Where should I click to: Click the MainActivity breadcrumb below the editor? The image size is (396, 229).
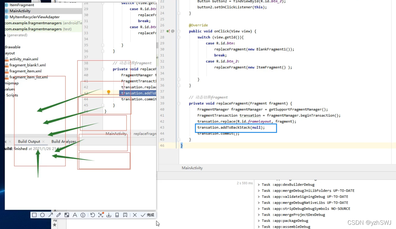(192, 168)
